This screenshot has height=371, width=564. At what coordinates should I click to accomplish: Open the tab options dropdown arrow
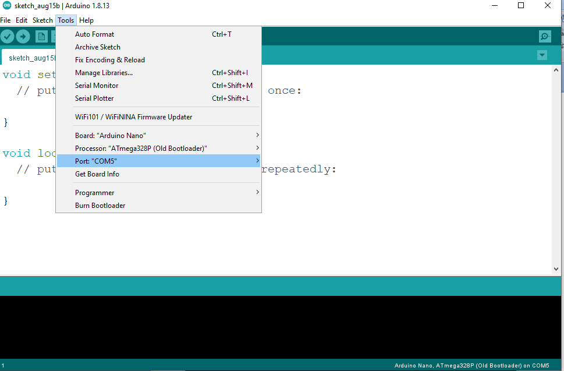542,55
